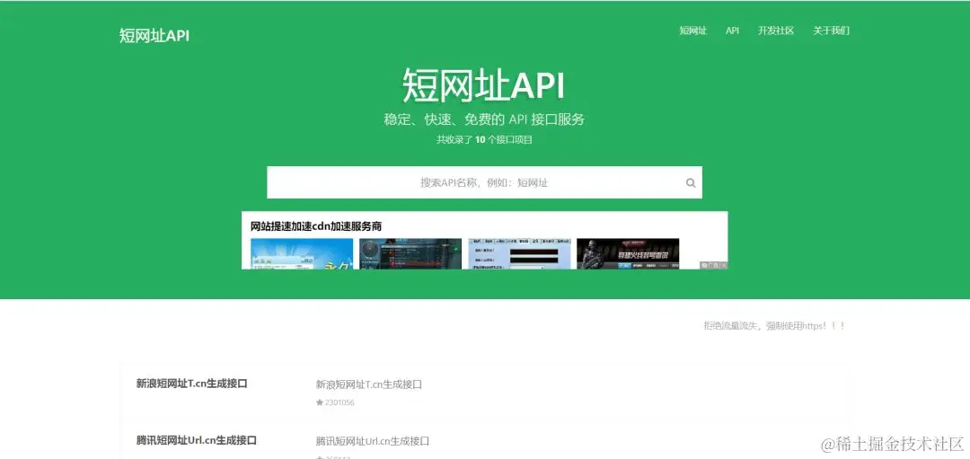Click the 共收录了 10 个接口项目 text
Image resolution: width=970 pixels, height=459 pixels.
click(484, 140)
